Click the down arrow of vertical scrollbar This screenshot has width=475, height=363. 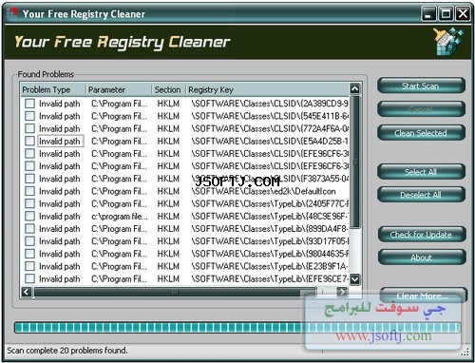(x=354, y=279)
